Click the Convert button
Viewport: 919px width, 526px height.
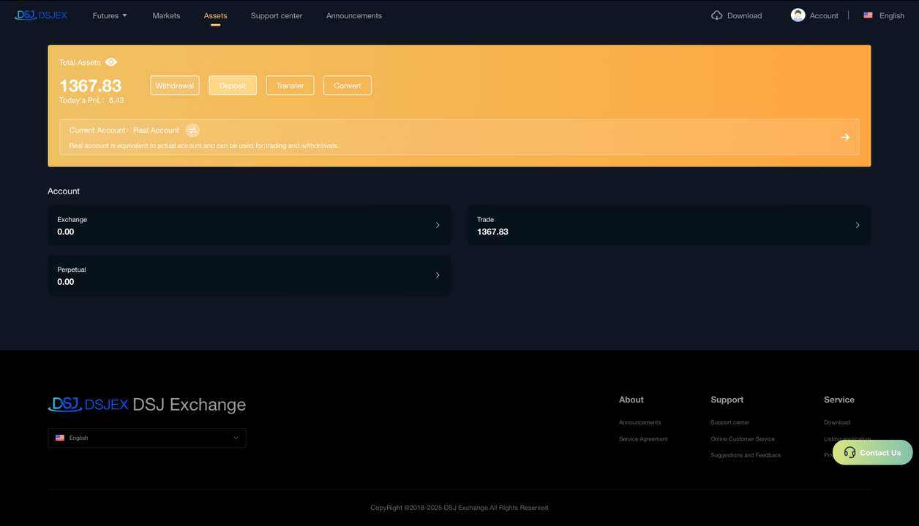[347, 85]
